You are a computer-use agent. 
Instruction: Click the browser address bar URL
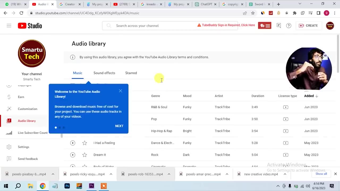coord(87,13)
